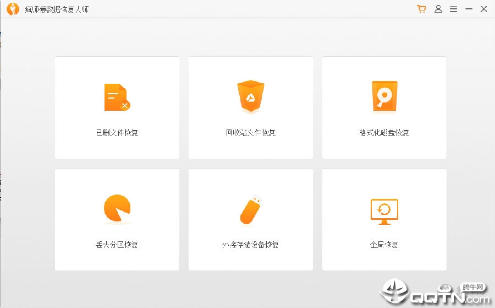Select the 回收站文件恢复 label
Image resolution: width=495 pixels, height=308 pixels.
(251, 132)
